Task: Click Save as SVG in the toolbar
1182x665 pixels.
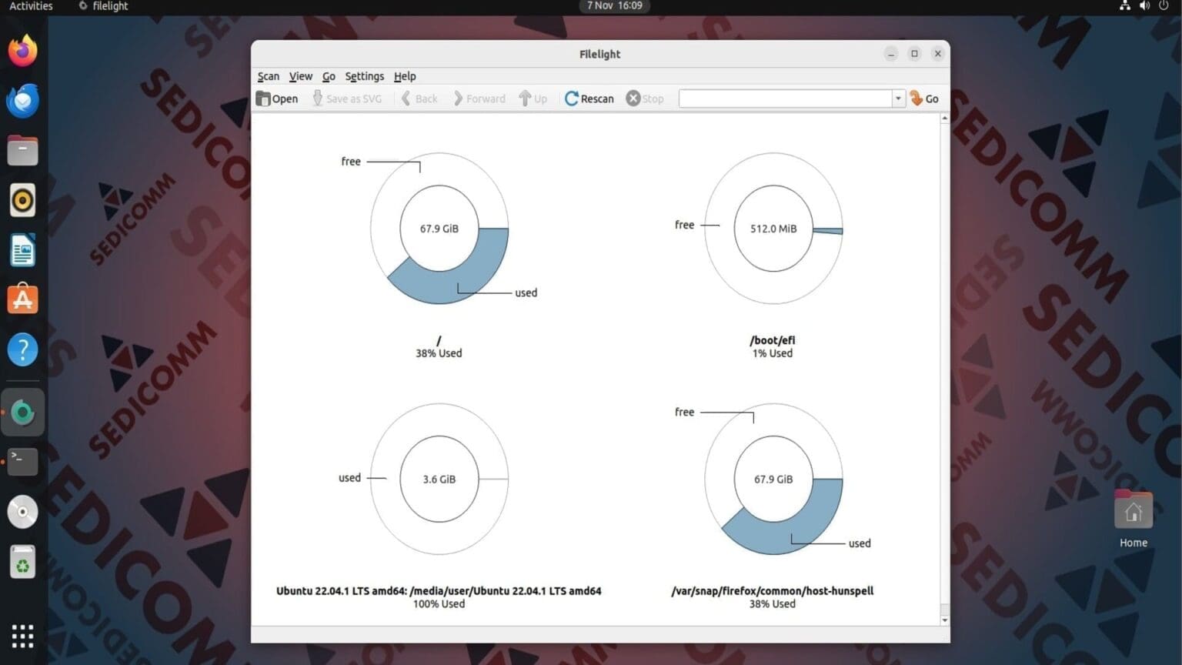Action: [x=347, y=99]
